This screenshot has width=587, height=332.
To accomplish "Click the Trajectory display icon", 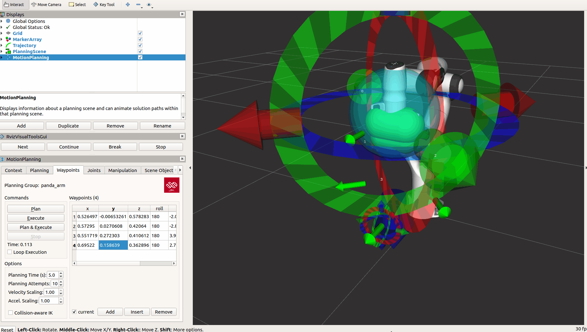I will (x=8, y=45).
